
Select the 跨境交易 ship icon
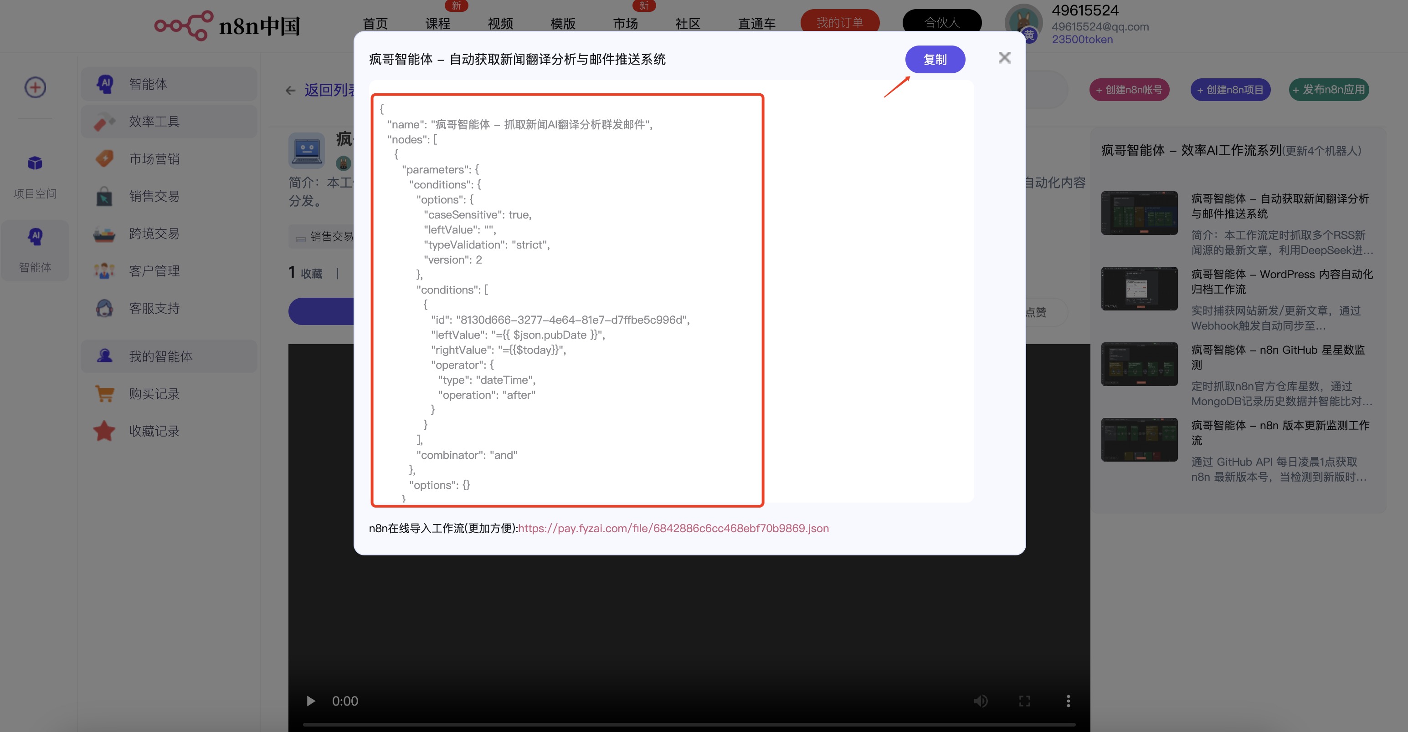(104, 234)
